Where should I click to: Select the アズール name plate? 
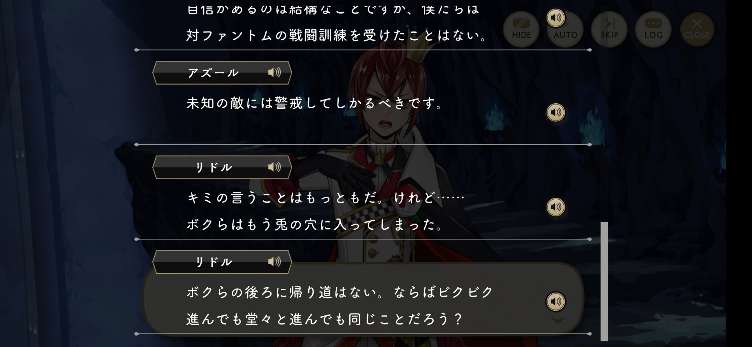(222, 73)
